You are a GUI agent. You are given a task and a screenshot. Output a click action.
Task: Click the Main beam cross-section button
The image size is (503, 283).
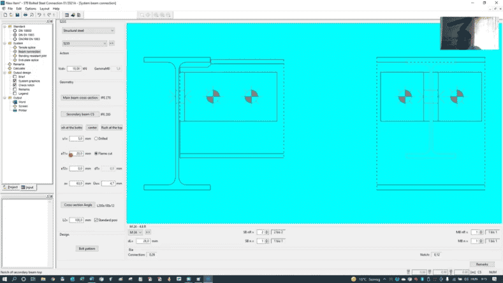[80, 98]
